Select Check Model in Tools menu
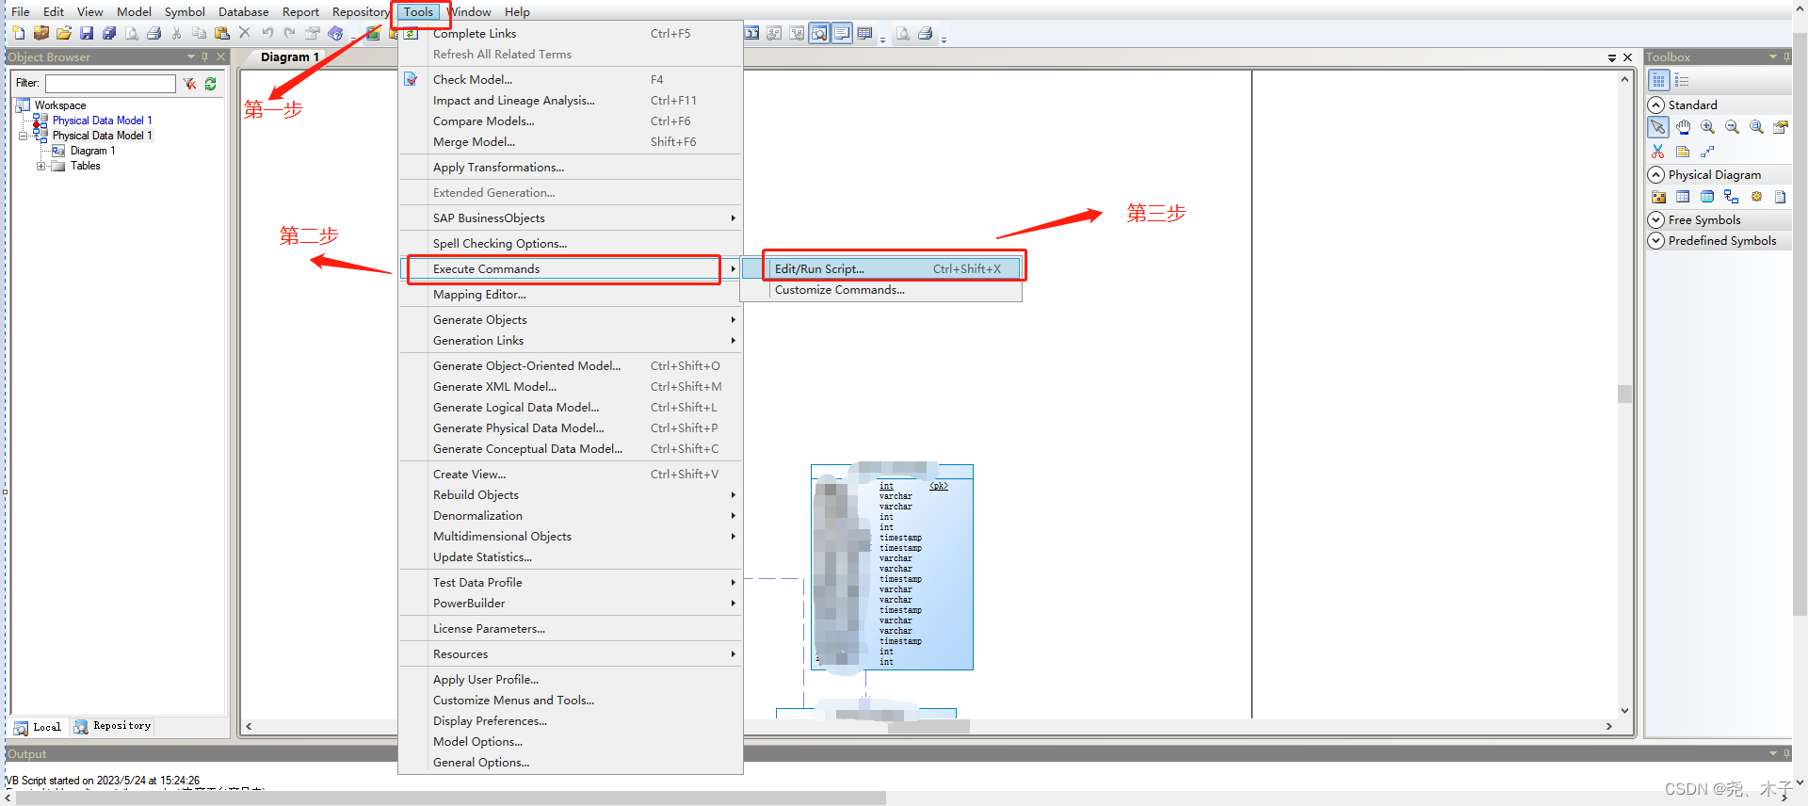Image resolution: width=1808 pixels, height=806 pixels. coord(571,79)
